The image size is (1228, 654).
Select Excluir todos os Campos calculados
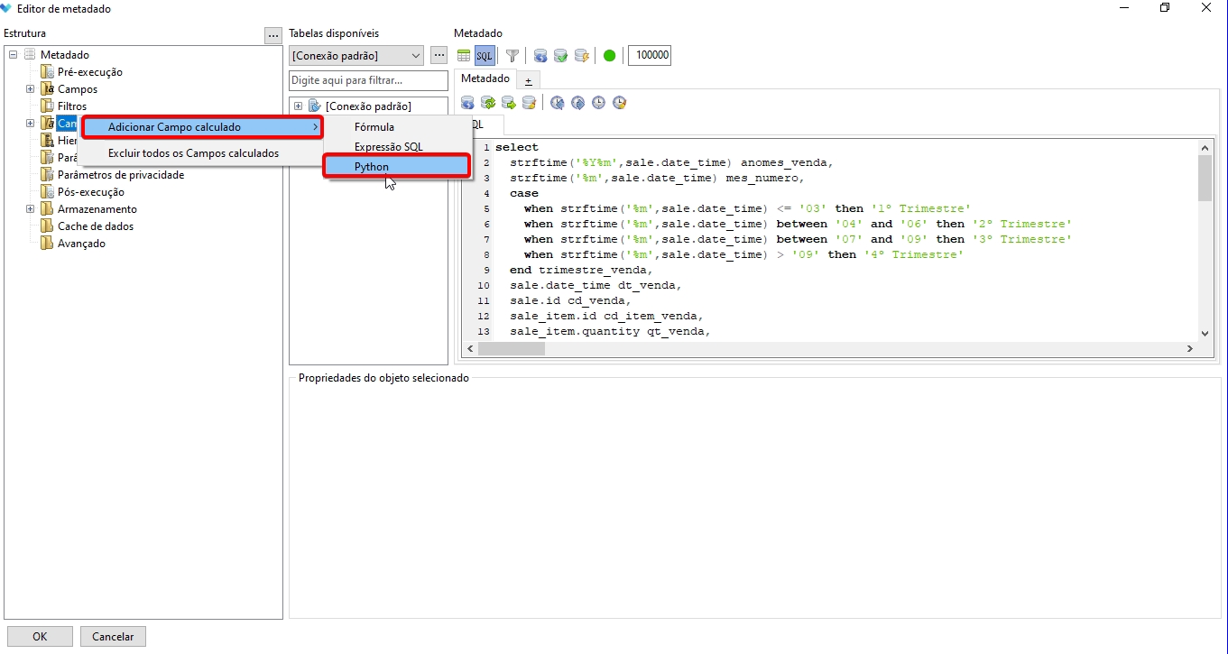[x=193, y=153]
